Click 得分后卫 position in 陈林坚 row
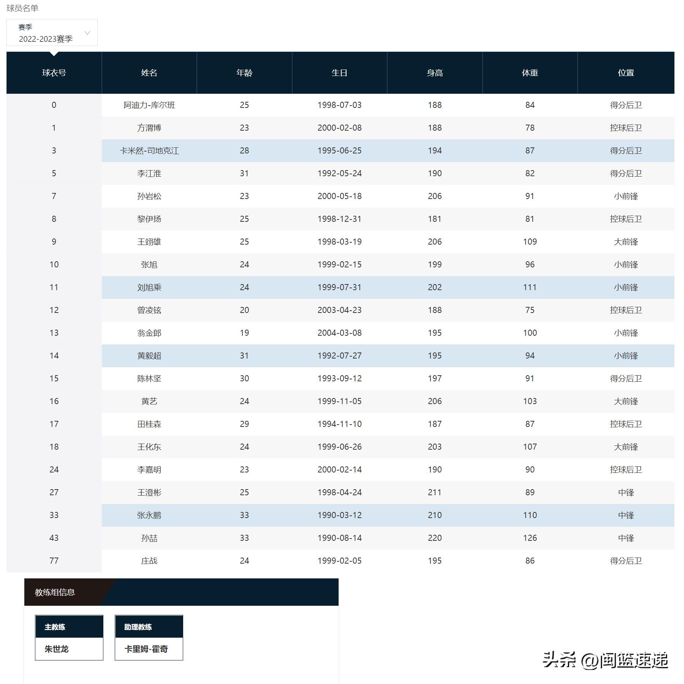The height and width of the screenshot is (684, 684). coord(626,379)
